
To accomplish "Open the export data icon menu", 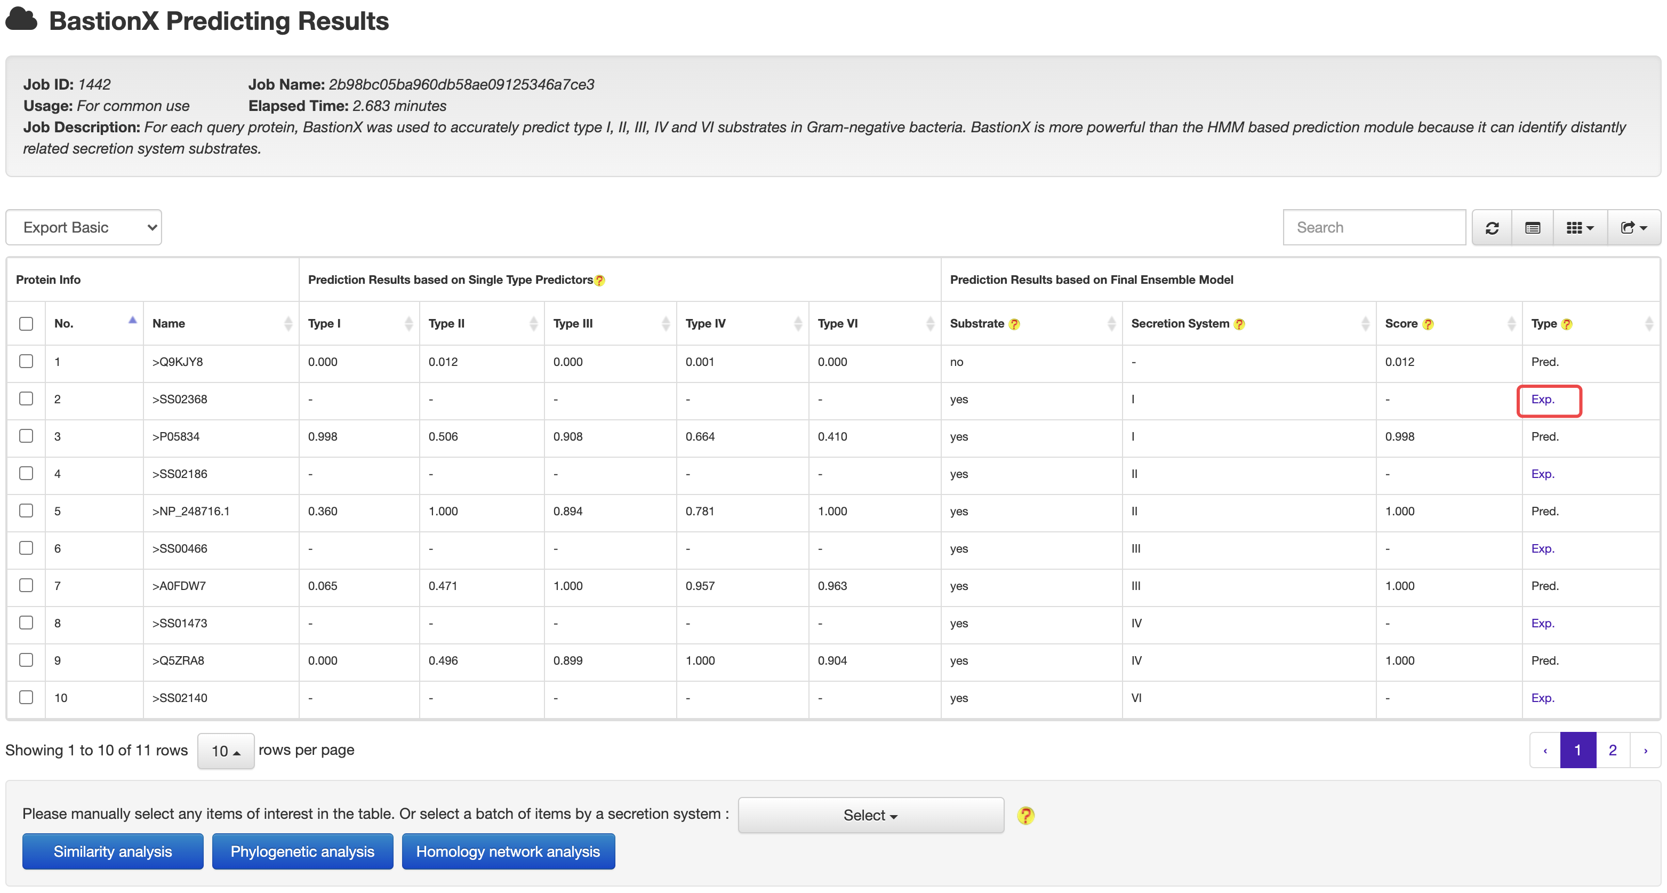I will pos(1633,228).
